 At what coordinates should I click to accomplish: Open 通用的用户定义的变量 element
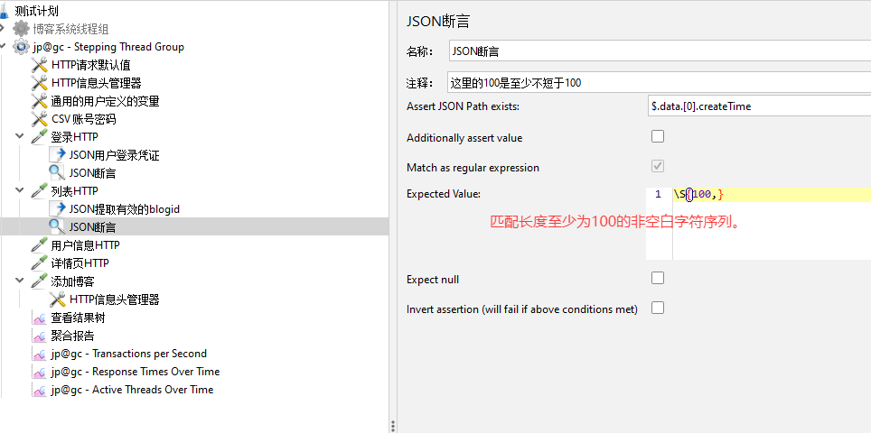tap(106, 101)
